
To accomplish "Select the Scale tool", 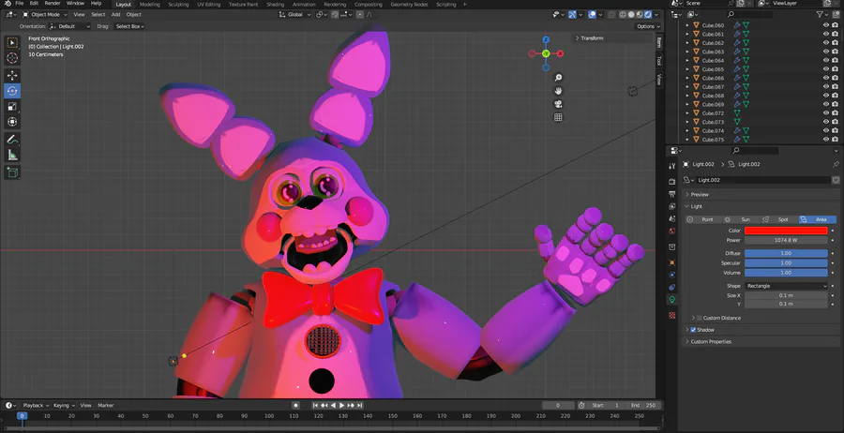I will pos(12,107).
